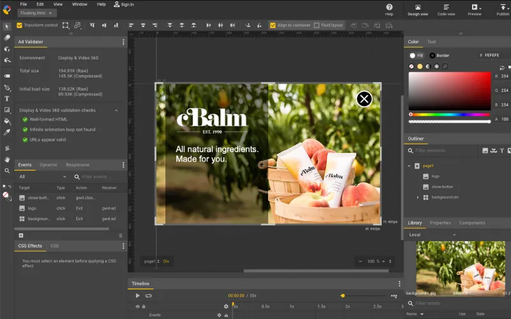Select the Zoom magnifier tool
Screen dimensions: 511x319
click(x=7, y=170)
